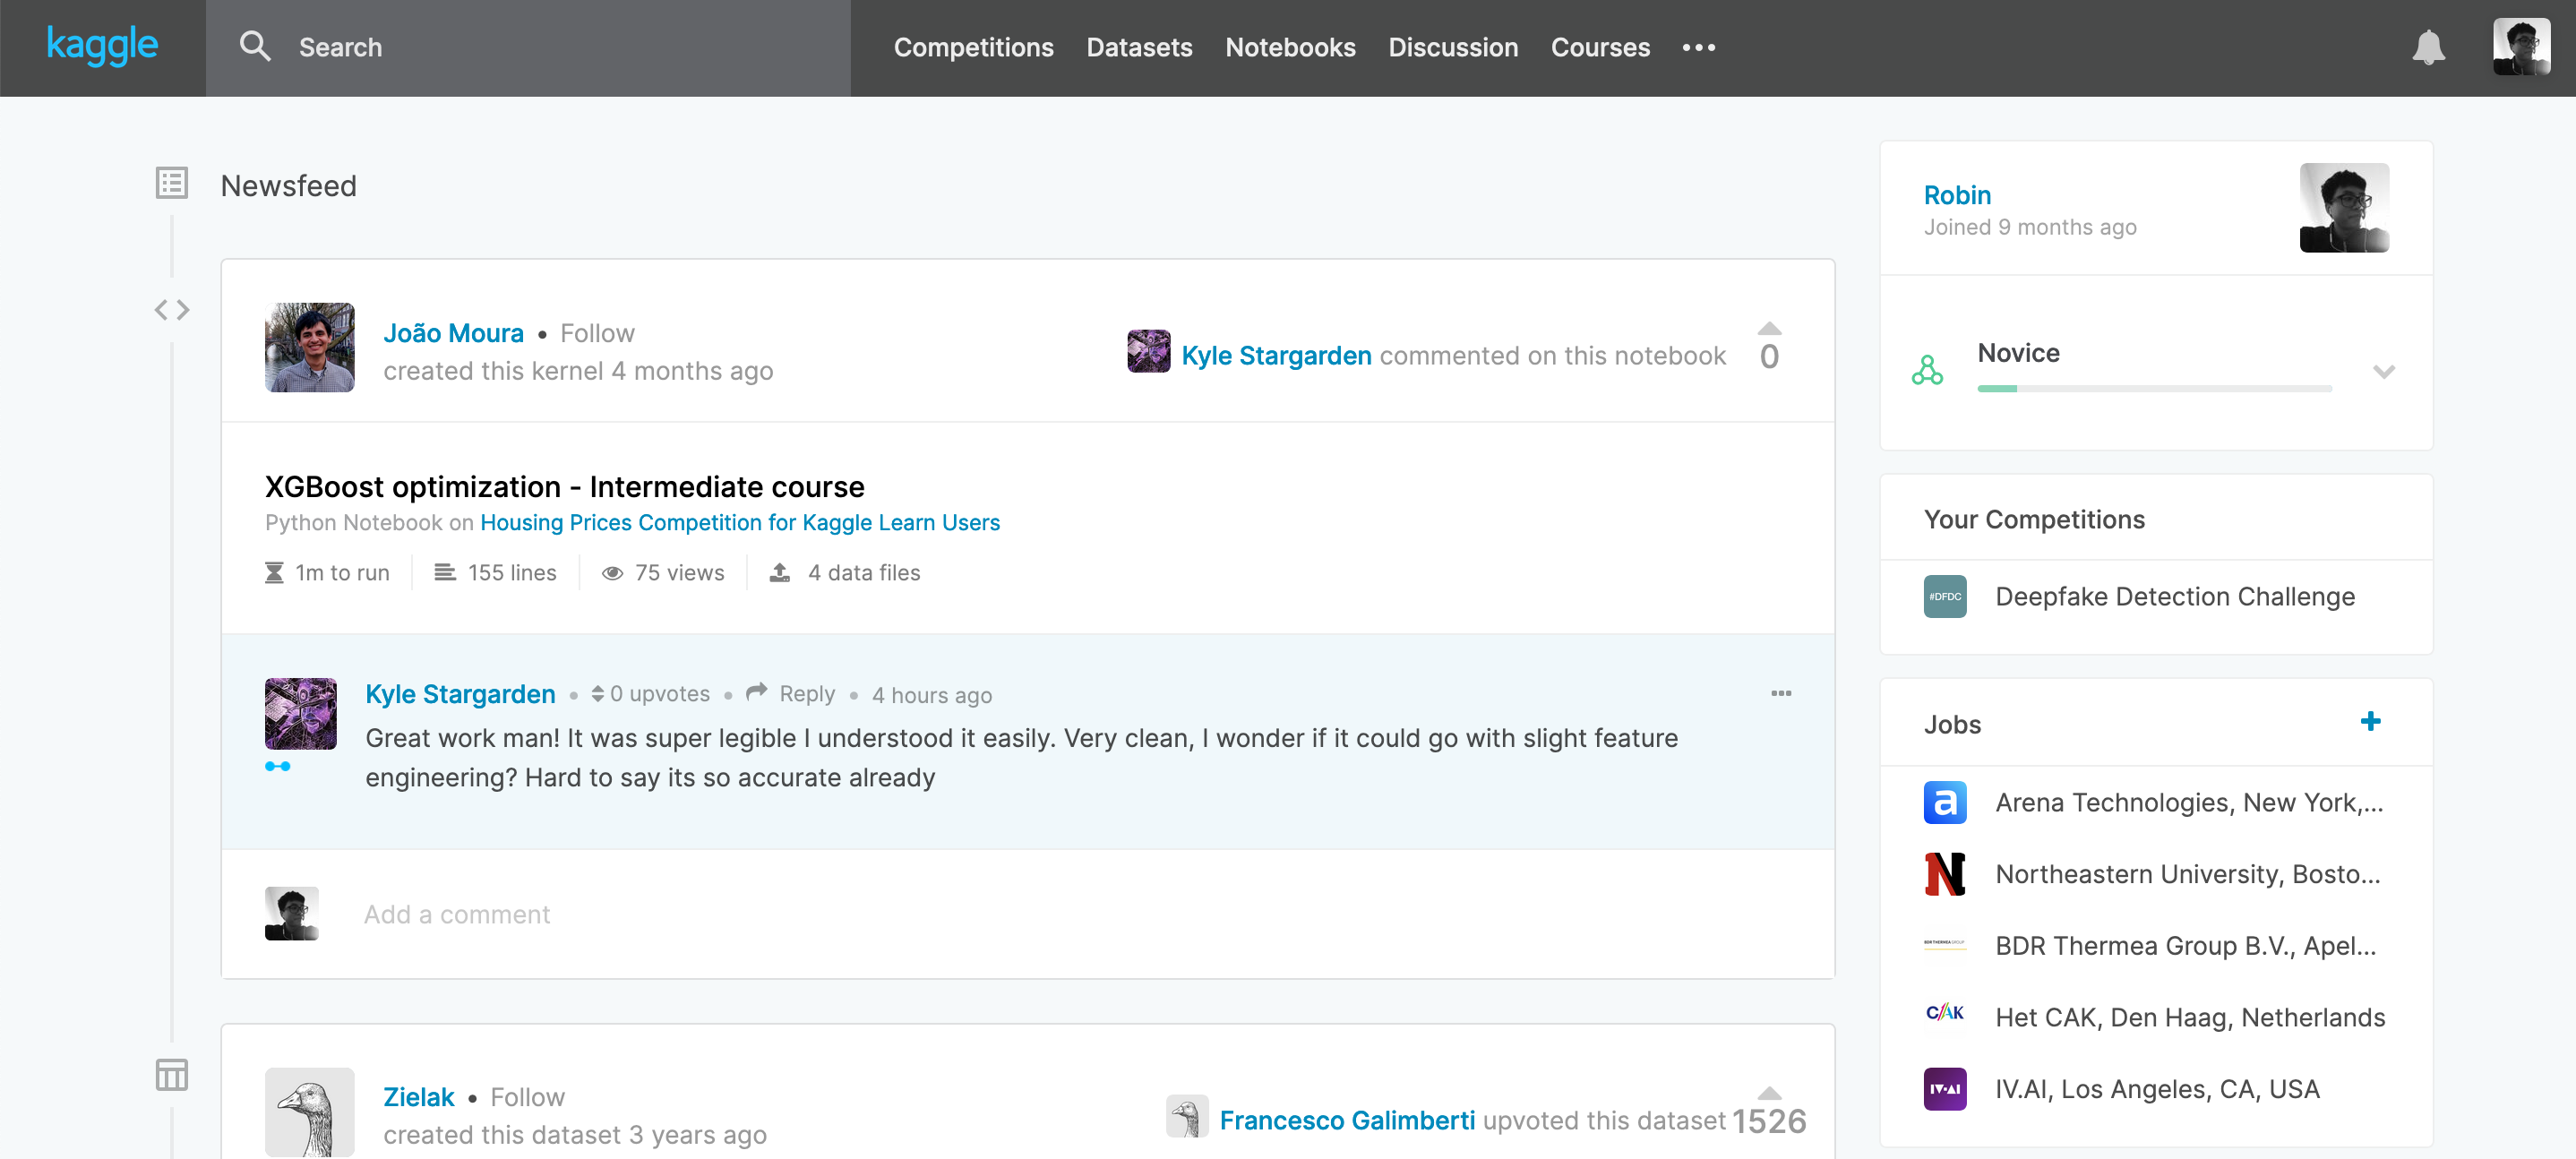Open the Notebooks menu item
The height and width of the screenshot is (1159, 2576).
tap(1289, 47)
